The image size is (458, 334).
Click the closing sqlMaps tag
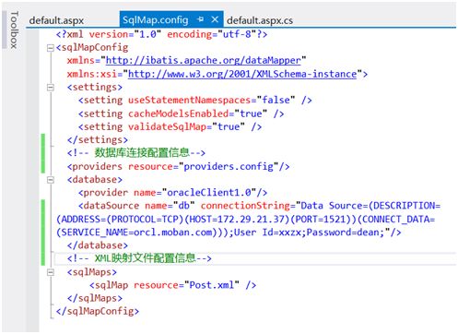coord(95,298)
